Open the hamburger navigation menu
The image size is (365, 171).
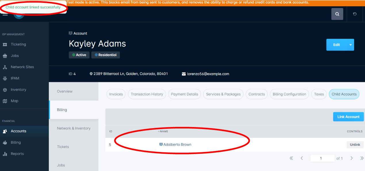click(5, 14)
